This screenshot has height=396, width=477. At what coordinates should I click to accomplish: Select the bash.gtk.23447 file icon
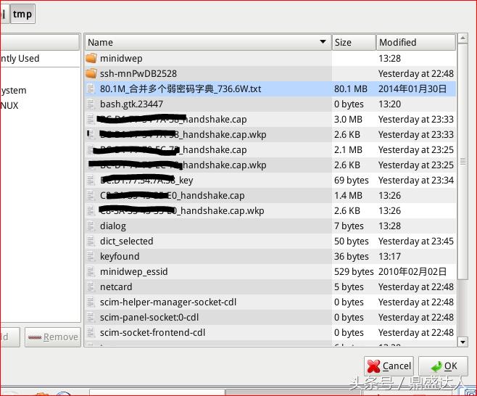[91, 104]
